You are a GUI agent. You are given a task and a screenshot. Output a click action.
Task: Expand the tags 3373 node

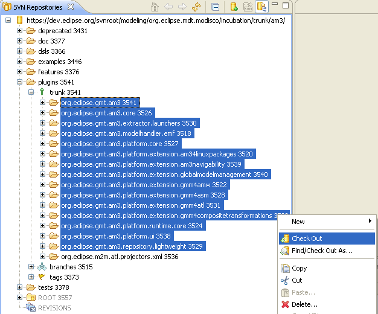(x=31, y=277)
